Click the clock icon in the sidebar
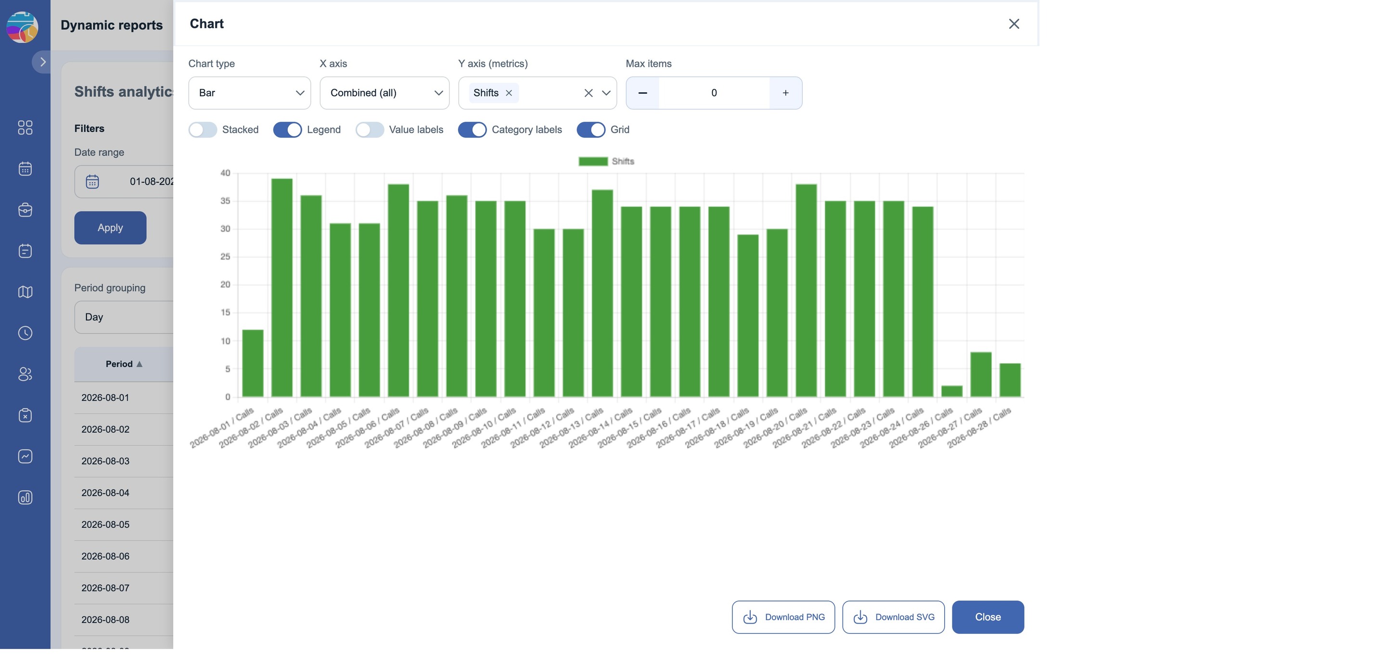Screen dimensions: 1386x663 [x=26, y=333]
